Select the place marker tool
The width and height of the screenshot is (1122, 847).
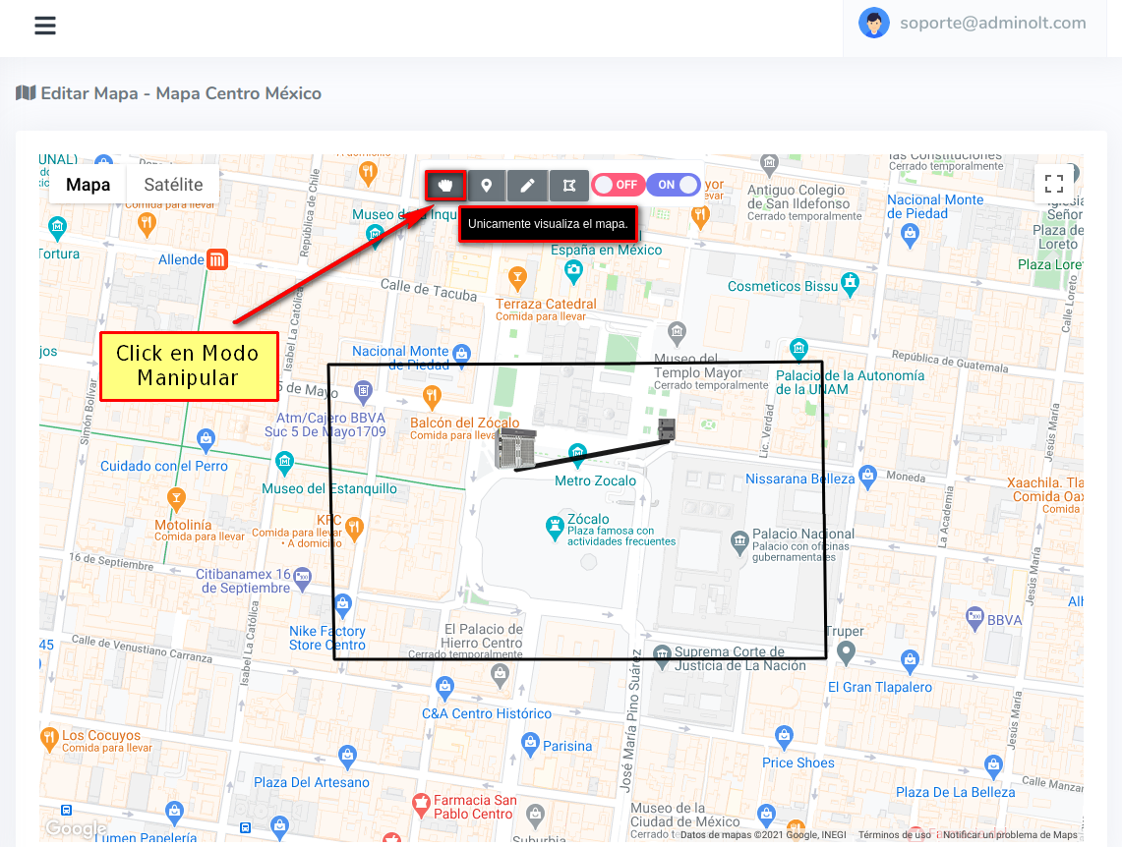click(487, 185)
